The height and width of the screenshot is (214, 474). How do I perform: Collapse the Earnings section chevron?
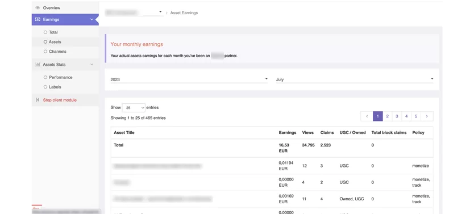coord(92,19)
